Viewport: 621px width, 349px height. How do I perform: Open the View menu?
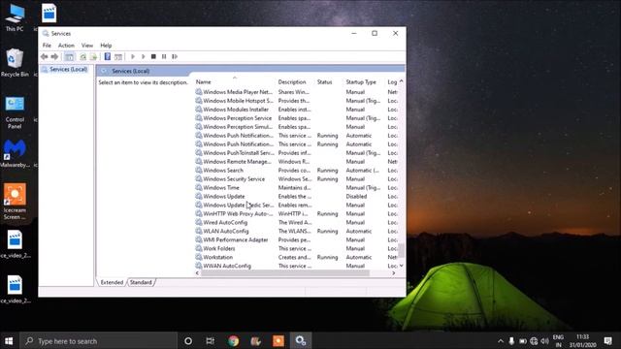tap(87, 46)
